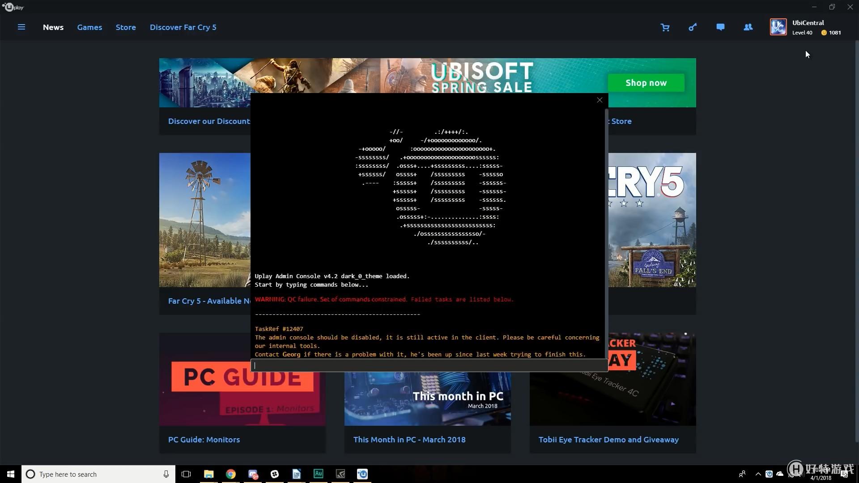The width and height of the screenshot is (859, 483).
Task: Open the Windows Start menu
Action: [11, 474]
